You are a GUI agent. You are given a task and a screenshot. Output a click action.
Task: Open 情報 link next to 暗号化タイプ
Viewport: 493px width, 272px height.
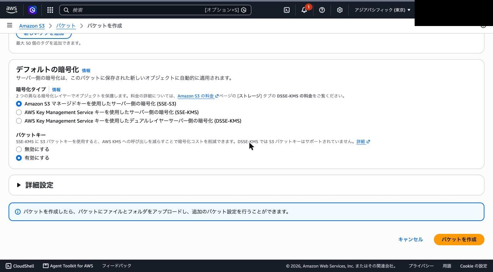coord(56,89)
